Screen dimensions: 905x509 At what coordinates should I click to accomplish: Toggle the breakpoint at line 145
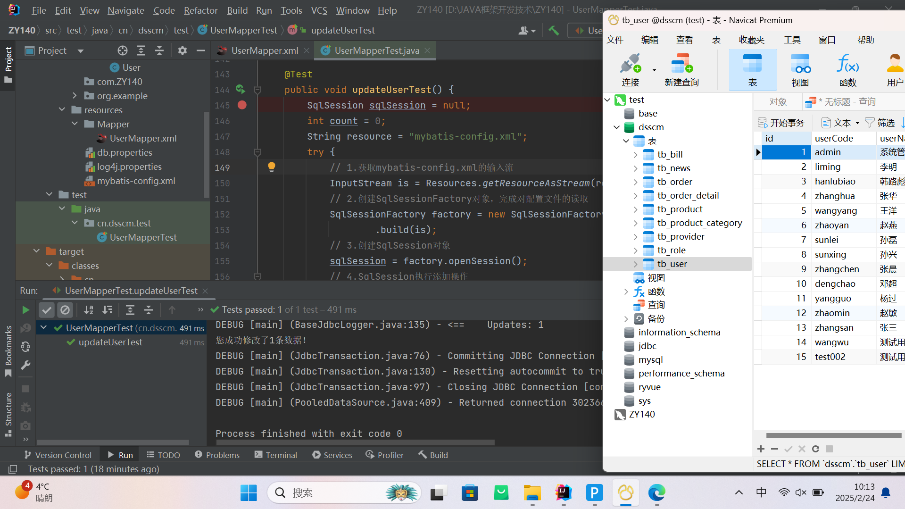pos(242,105)
